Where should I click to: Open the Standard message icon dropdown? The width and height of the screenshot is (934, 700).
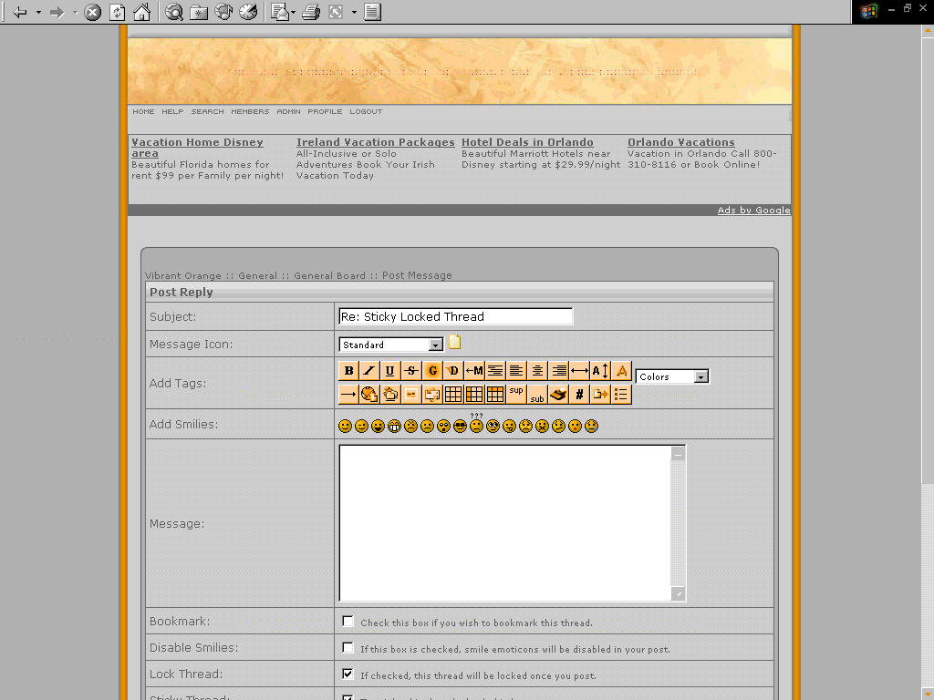[x=437, y=345]
